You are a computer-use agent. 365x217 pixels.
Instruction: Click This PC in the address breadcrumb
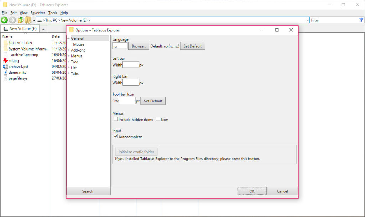51,20
